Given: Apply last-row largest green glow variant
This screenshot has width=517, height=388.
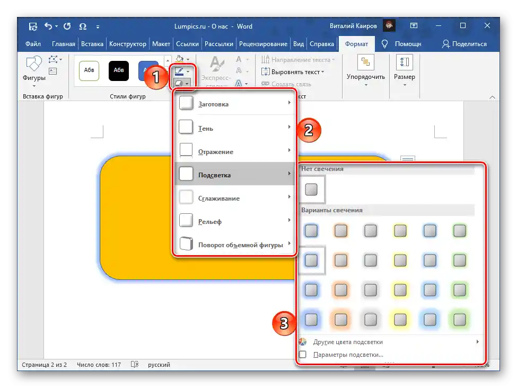Looking at the screenshot, I should pos(460,319).
